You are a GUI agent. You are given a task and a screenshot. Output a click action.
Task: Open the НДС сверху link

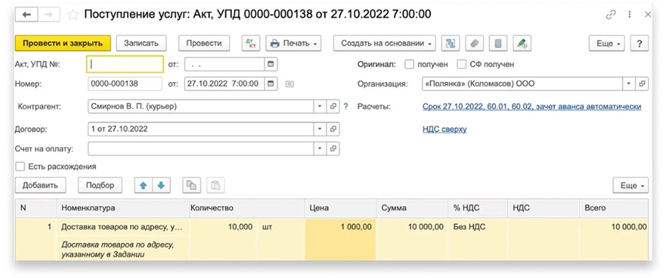pyautogui.click(x=444, y=129)
